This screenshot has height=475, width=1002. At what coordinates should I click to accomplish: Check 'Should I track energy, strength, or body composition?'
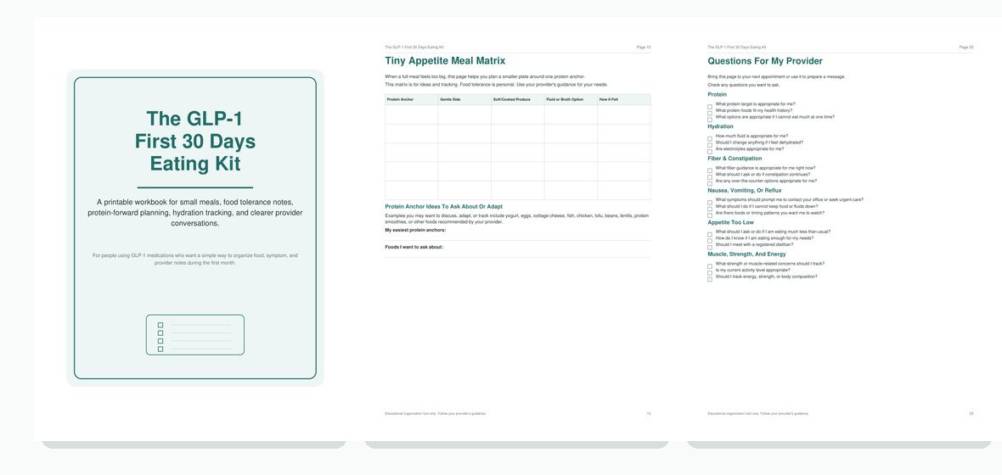point(710,279)
